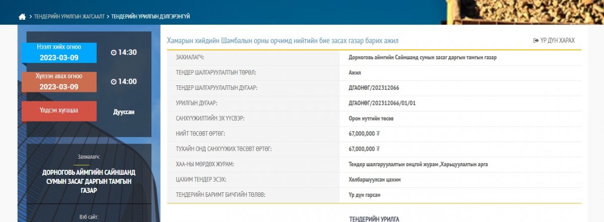Click the Орон нутгийн төсөв funding value
The width and height of the screenshot is (604, 222).
[371, 118]
